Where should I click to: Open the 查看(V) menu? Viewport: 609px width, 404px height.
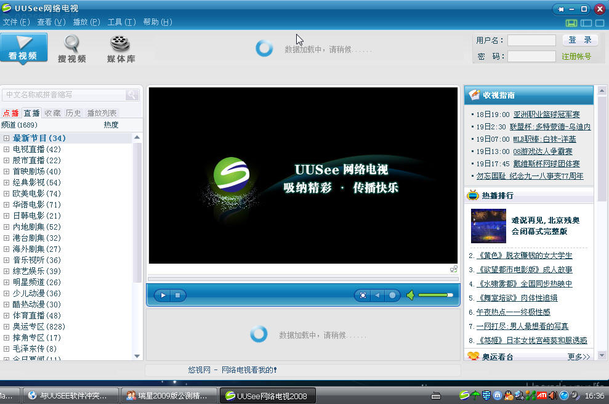coord(51,22)
